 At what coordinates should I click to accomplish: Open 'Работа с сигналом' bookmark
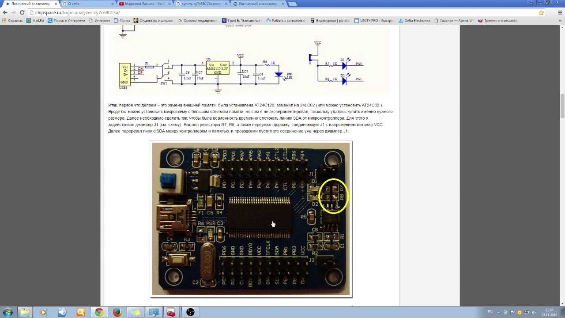click(286, 20)
